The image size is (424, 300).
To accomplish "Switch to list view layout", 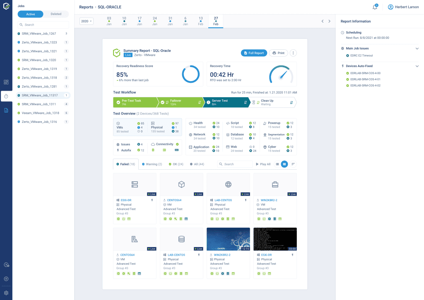I will 277,164.
